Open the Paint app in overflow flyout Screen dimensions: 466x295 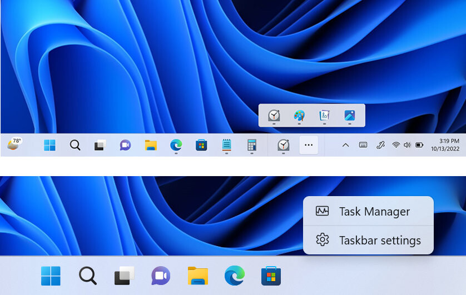[x=299, y=116]
